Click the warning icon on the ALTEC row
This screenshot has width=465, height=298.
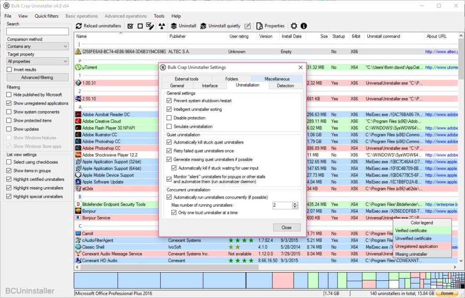tap(78, 51)
